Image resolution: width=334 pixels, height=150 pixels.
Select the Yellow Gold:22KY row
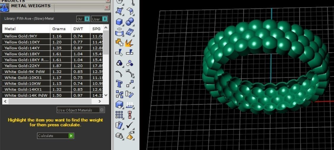pyautogui.click(x=53, y=66)
